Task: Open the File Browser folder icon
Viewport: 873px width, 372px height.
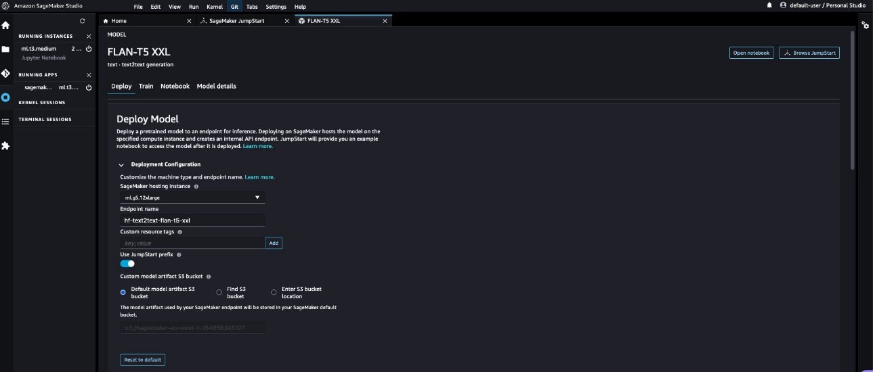Action: pyautogui.click(x=5, y=49)
